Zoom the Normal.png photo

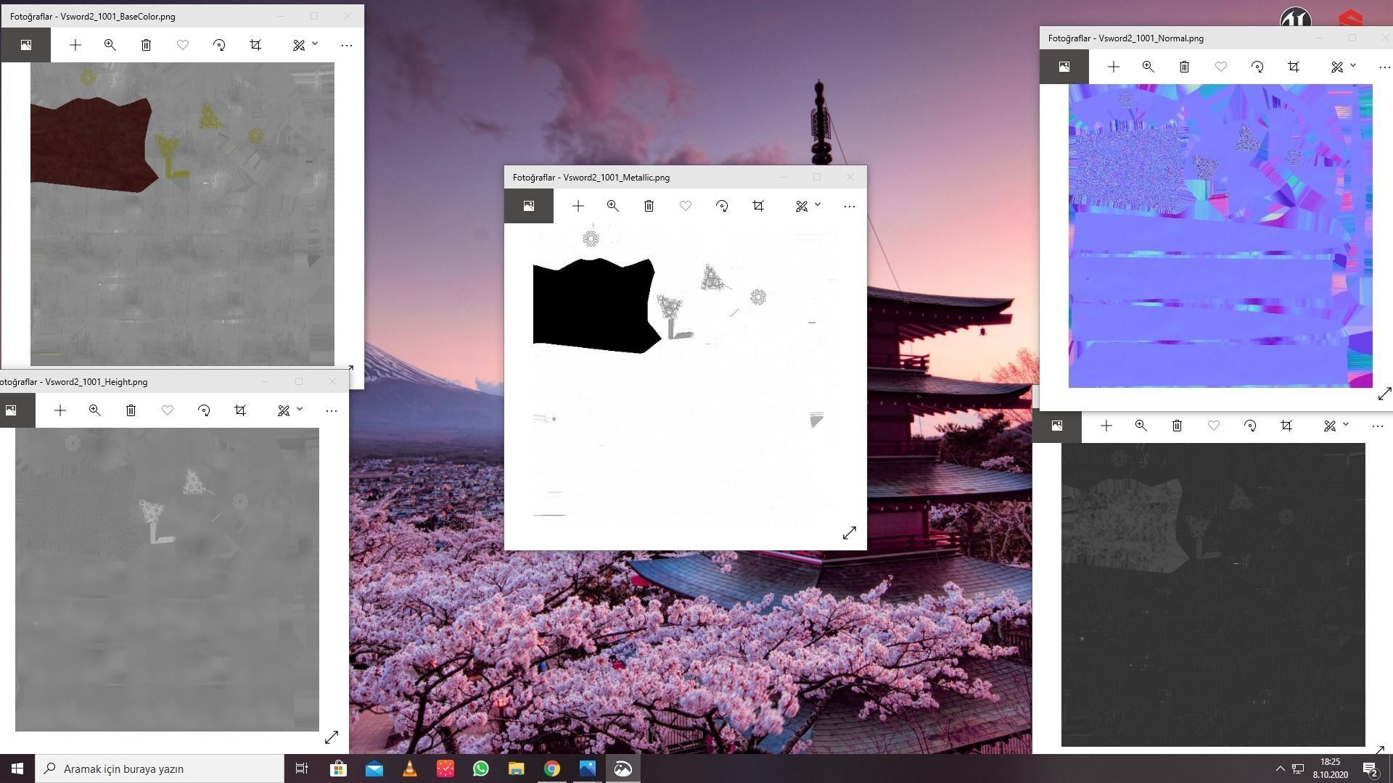1148,67
